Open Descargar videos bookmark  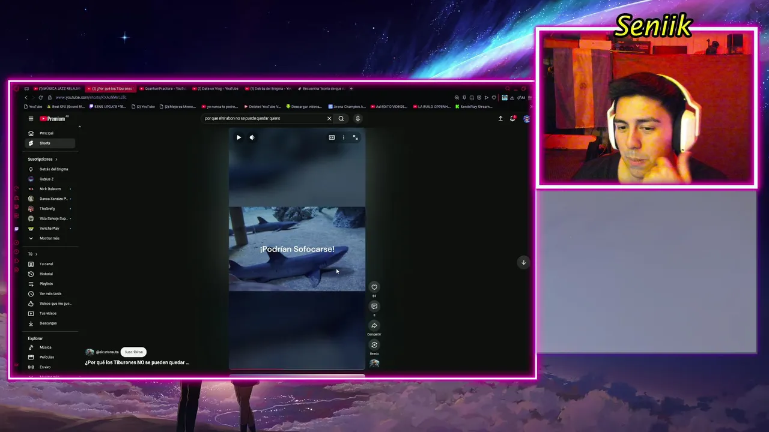coord(304,107)
